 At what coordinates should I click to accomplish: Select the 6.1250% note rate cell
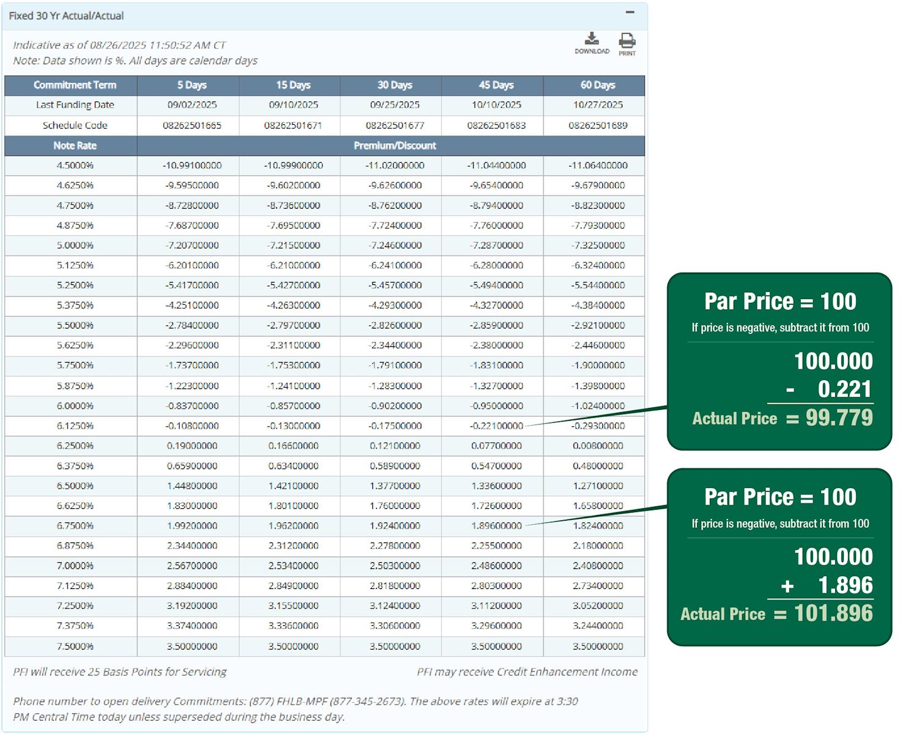click(75, 426)
